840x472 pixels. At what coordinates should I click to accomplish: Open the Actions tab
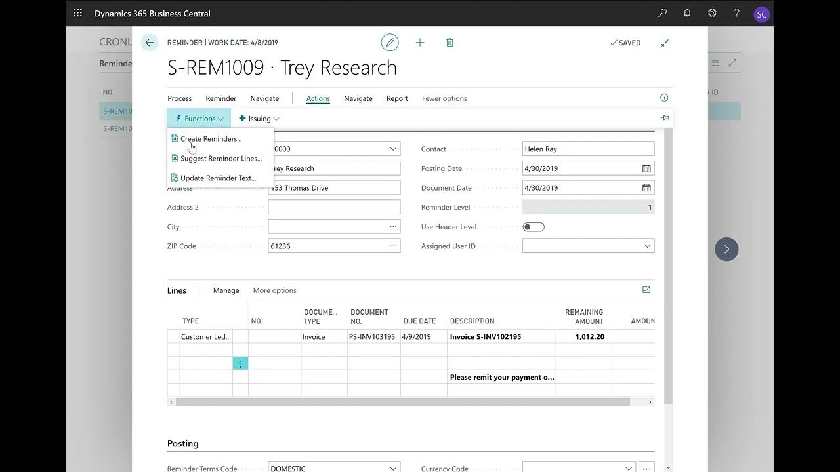click(318, 98)
